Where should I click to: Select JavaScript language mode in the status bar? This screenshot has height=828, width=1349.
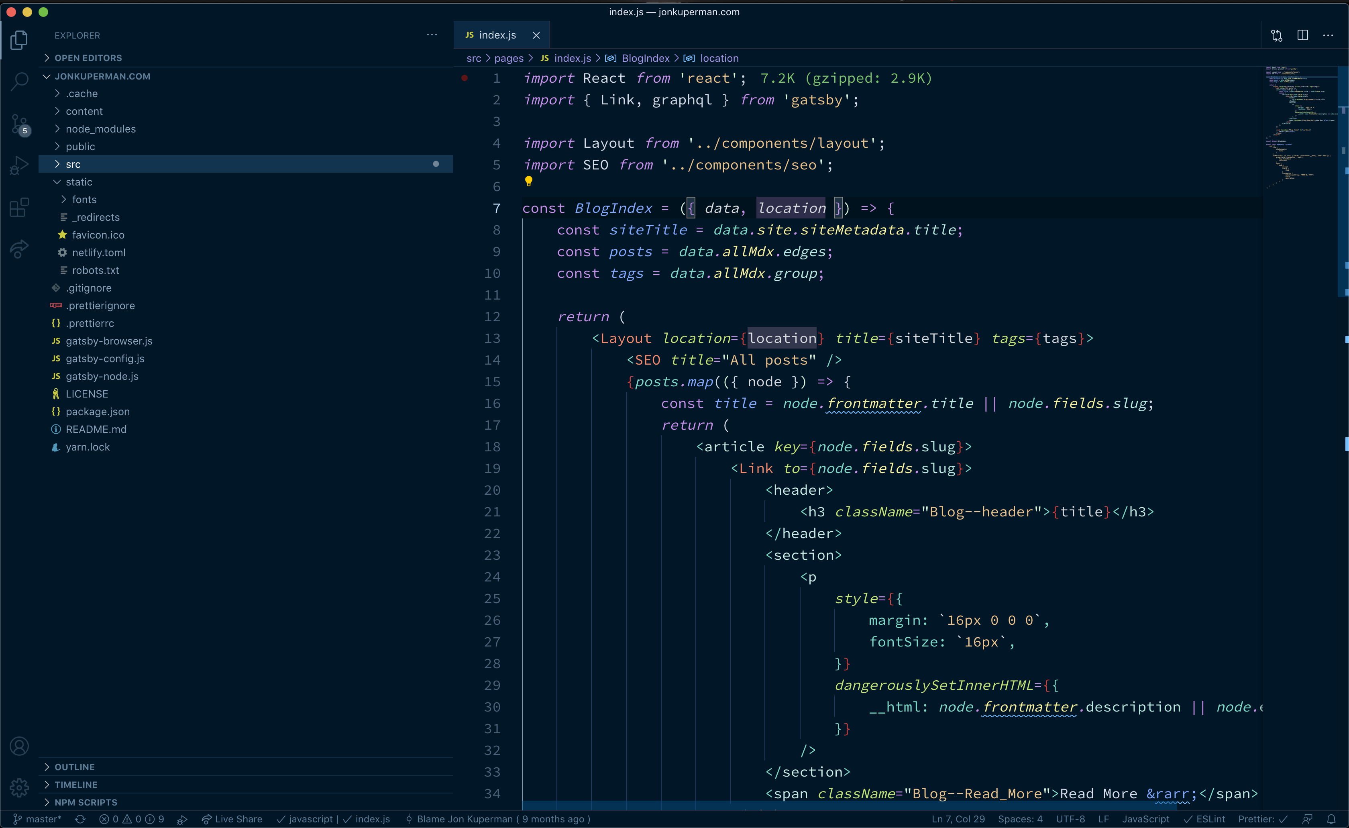coord(1145,819)
